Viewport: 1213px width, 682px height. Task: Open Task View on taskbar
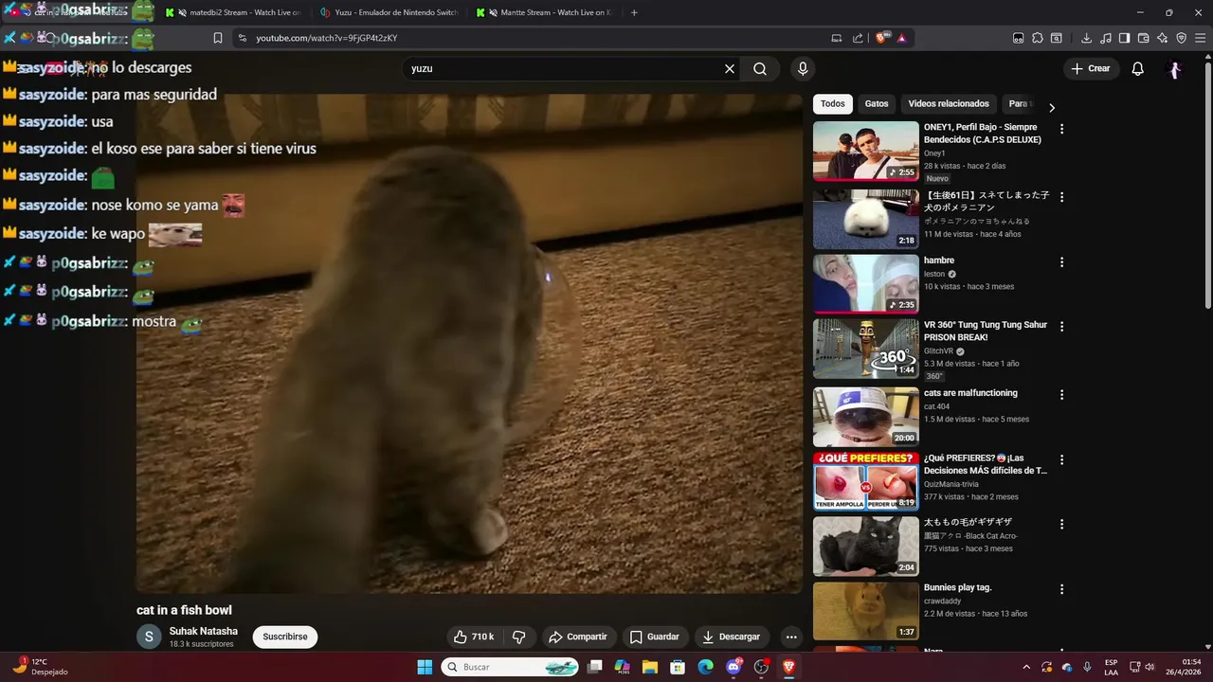pos(595,667)
